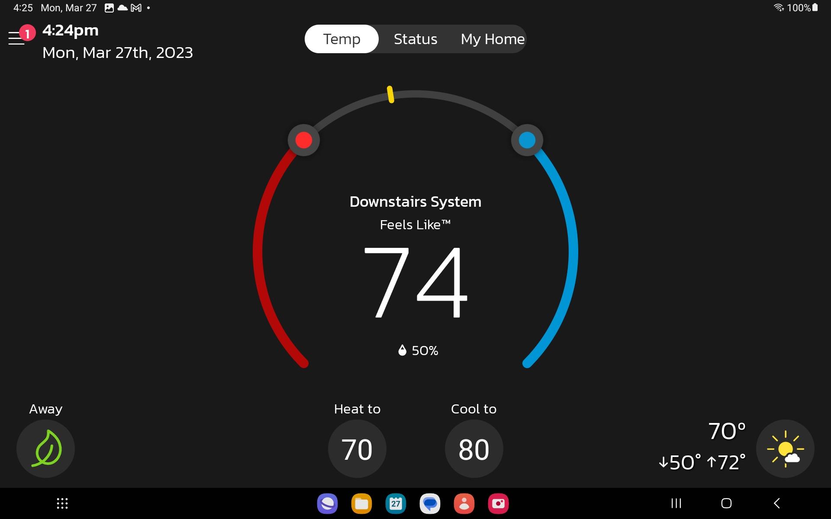Image resolution: width=831 pixels, height=519 pixels.
Task: Open the Calendar app icon
Action: 396,503
